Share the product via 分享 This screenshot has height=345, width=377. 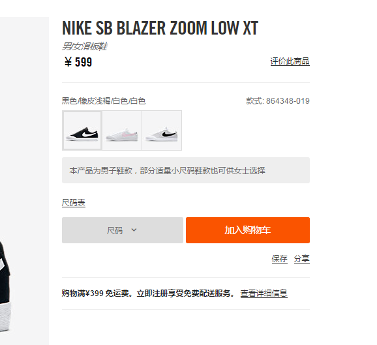(302, 259)
